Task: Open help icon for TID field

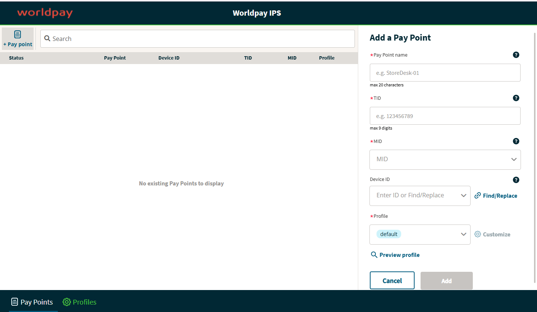Action: pos(516,98)
